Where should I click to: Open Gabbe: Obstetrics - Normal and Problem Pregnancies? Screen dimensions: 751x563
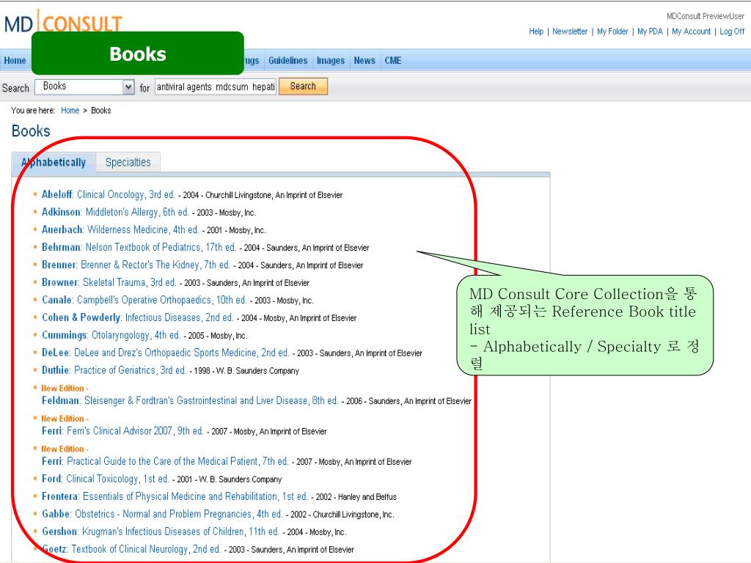[162, 514]
